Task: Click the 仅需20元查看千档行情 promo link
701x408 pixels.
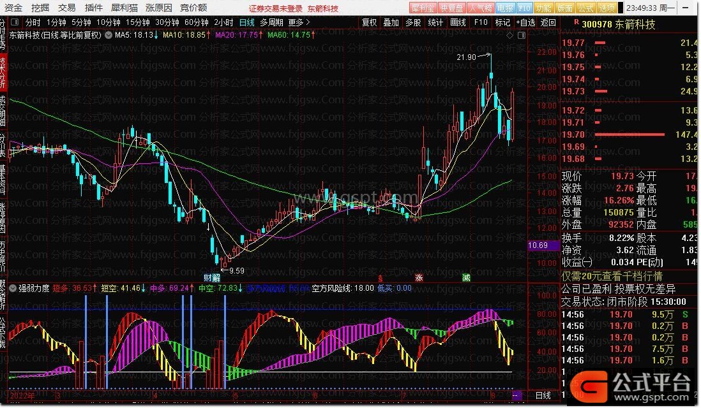Action: point(612,276)
